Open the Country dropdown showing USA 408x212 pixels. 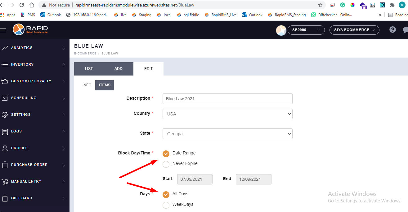pos(227,114)
